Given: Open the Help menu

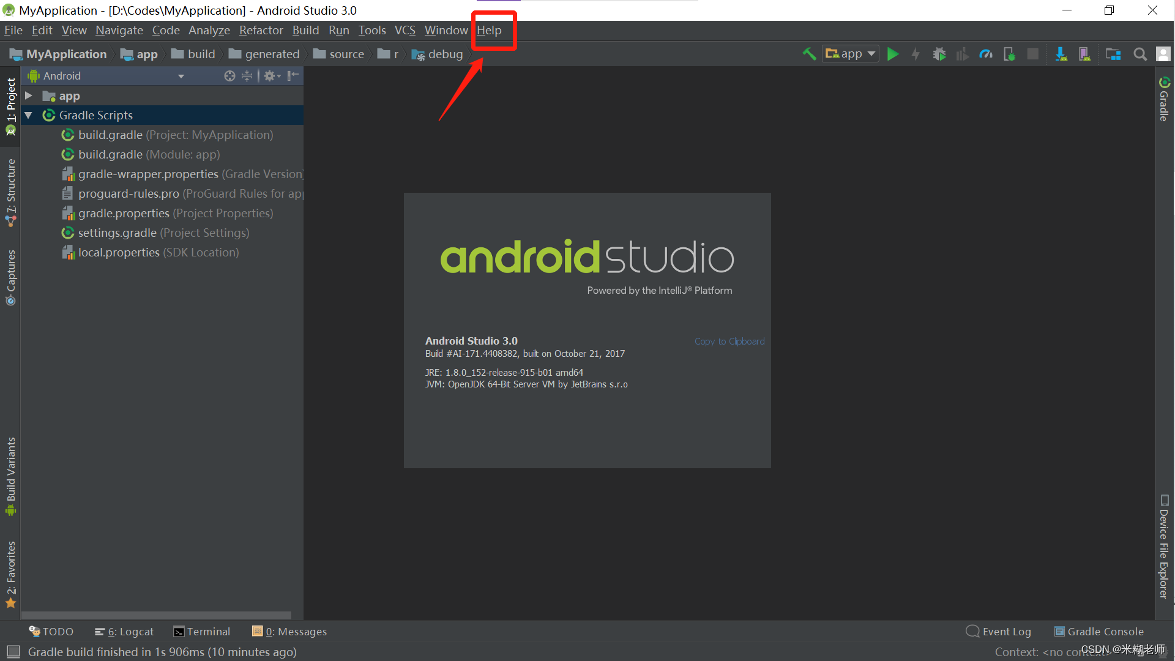Looking at the screenshot, I should (489, 30).
